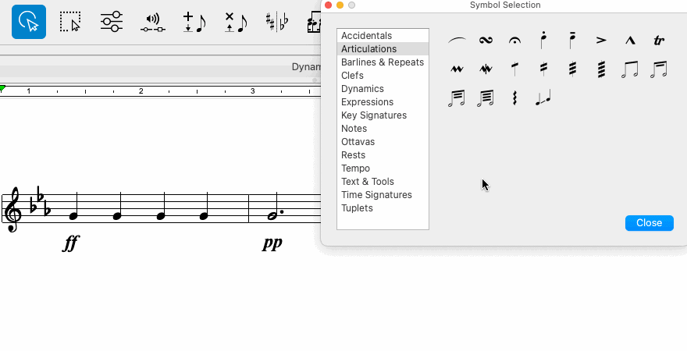Click the playback volume tool icon

coord(153,23)
